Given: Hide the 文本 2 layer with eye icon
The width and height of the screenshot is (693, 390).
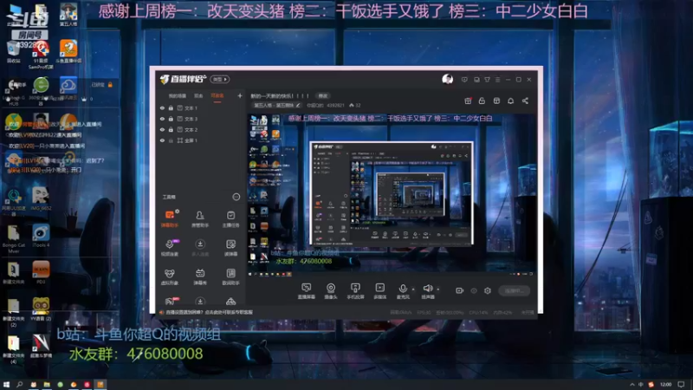Looking at the screenshot, I should coord(162,129).
